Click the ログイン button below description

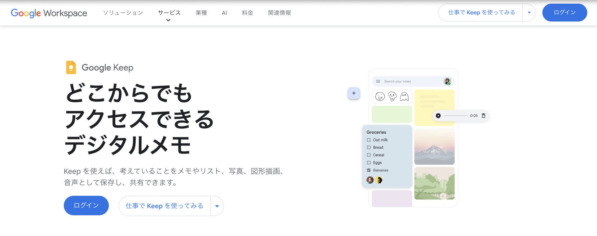point(86,206)
